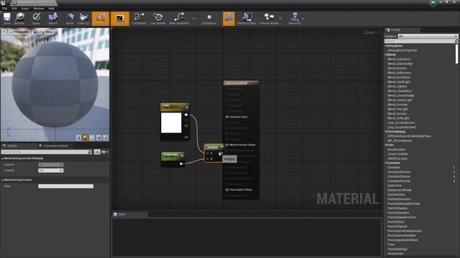Click the Pixel Depth Offset pin
The image size is (460, 258).
227,189
